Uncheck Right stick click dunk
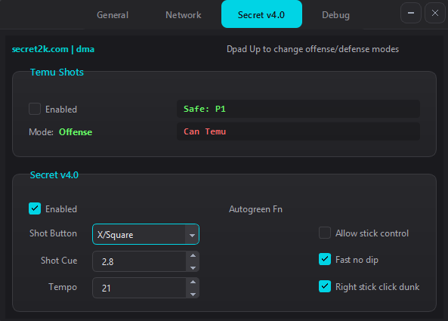 tap(325, 286)
